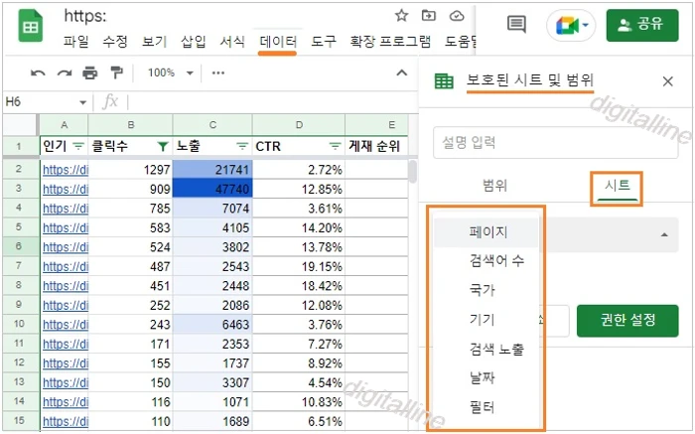Open the 보기 menu
The image size is (695, 434).
(x=154, y=42)
